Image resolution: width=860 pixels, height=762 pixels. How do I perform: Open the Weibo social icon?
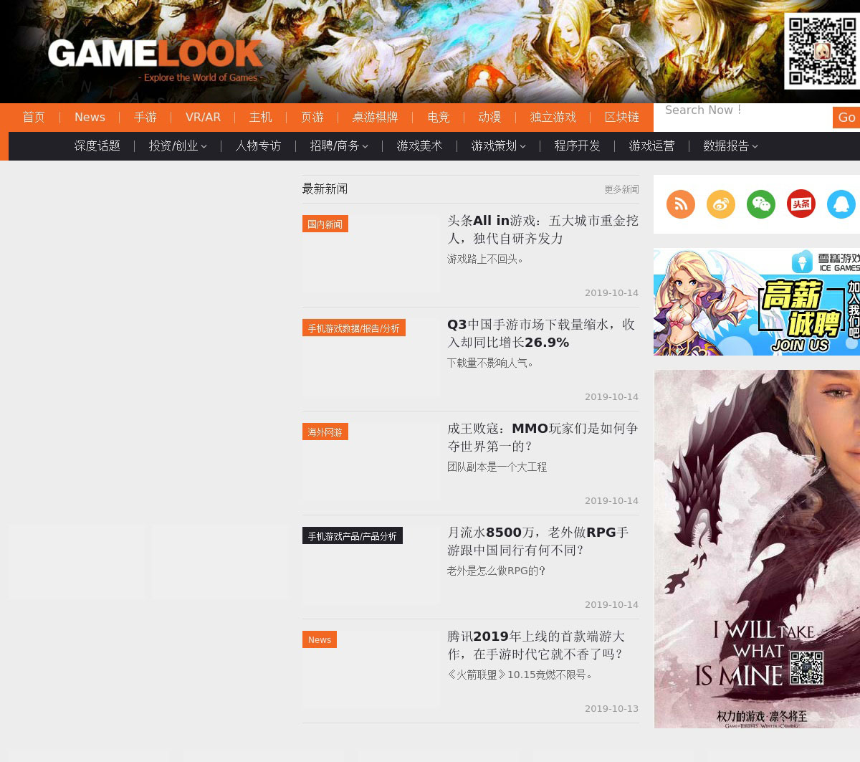(721, 204)
